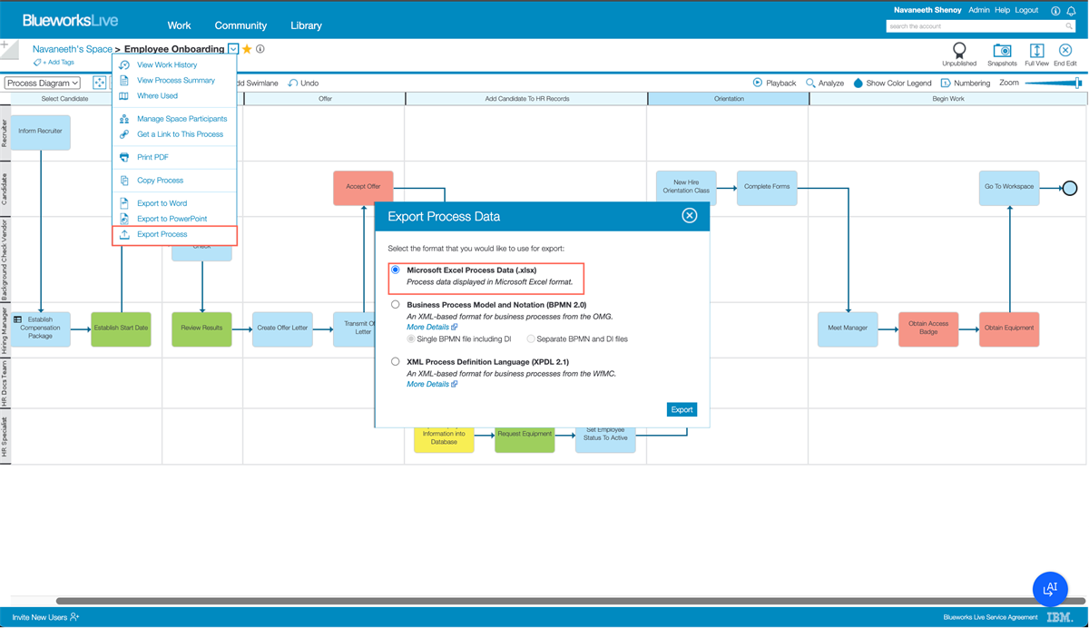
Task: Click the Manage Space Participants people icon
Action: 124,119
